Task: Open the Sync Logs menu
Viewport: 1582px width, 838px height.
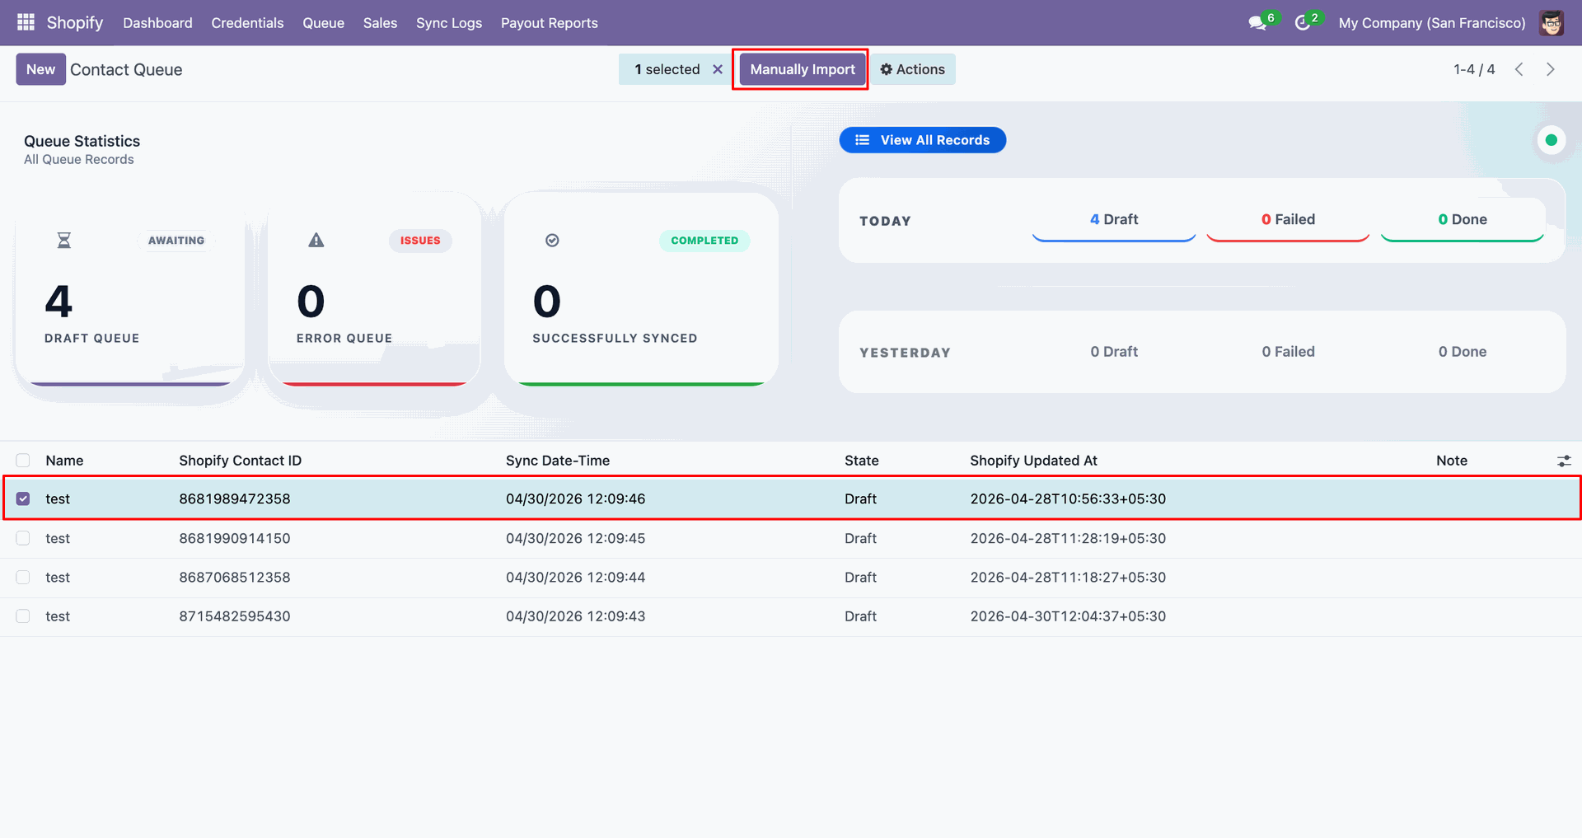Action: (x=449, y=23)
